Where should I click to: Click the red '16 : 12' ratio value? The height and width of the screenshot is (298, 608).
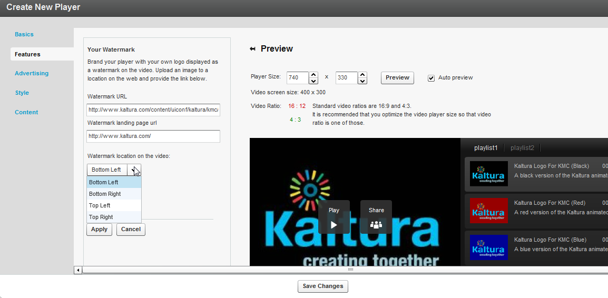(x=297, y=106)
